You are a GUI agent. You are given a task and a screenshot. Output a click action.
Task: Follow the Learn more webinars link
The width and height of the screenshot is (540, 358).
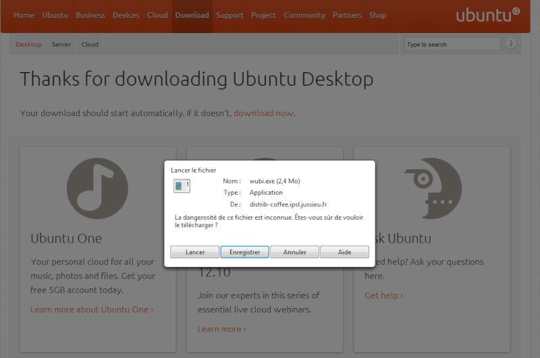click(x=222, y=329)
